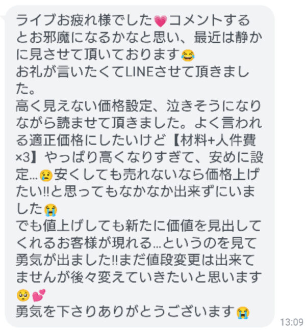Click the line starting 高く見えない価格設定
Image resolution: width=306 pixels, height=336 pixels.
(x=138, y=106)
